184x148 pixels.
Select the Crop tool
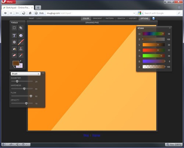[x=21, y=28]
